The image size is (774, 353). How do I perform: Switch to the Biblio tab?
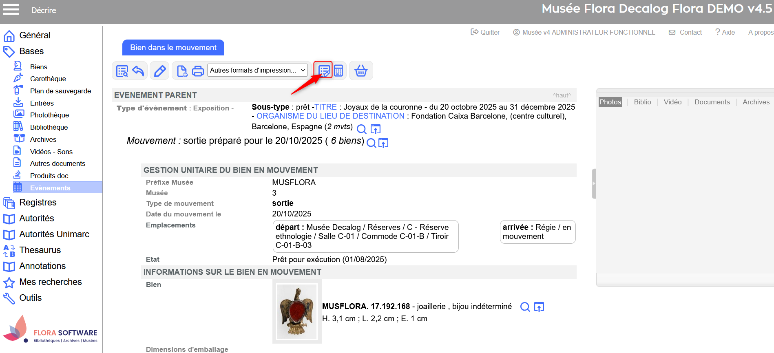coord(642,102)
